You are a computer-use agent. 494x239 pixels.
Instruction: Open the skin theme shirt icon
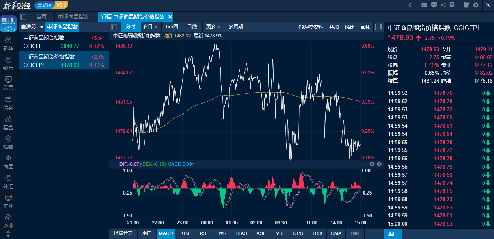coord(466,5)
